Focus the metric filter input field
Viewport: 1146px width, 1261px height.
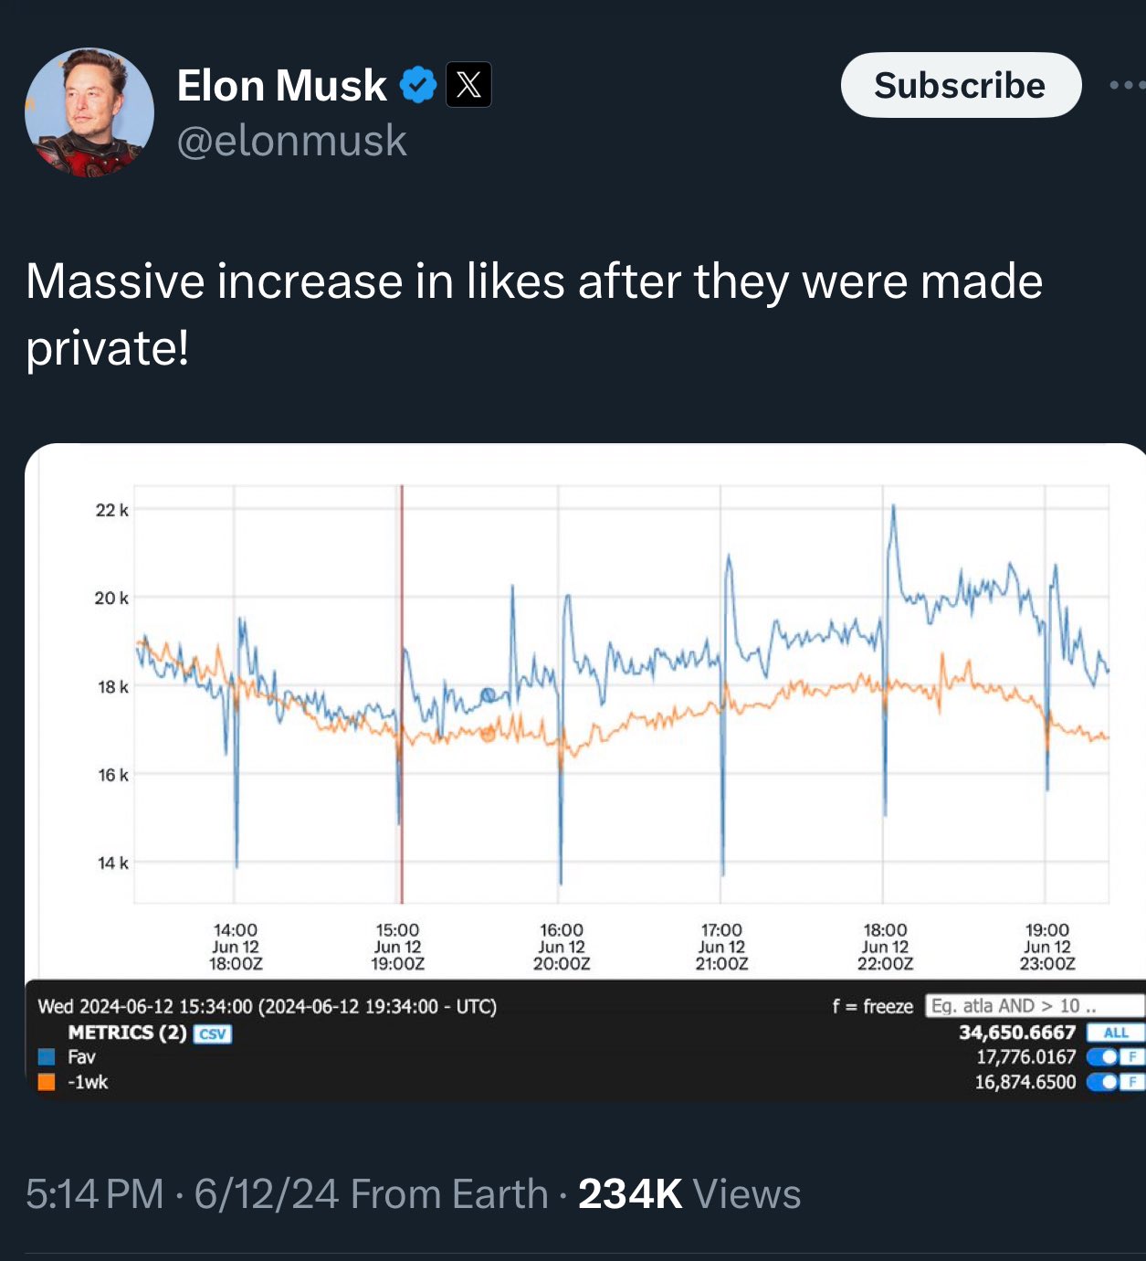1034,1006
